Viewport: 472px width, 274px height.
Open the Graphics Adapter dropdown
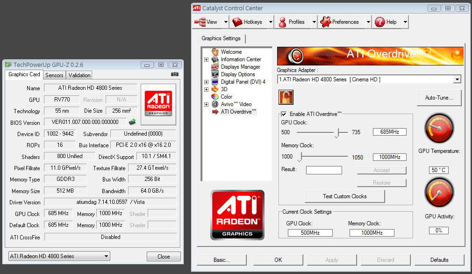(457, 79)
